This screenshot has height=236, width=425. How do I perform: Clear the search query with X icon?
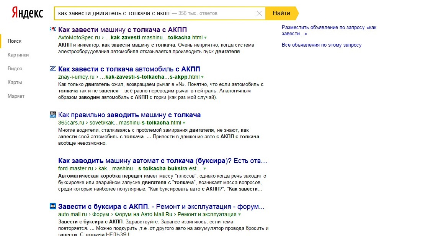point(259,13)
